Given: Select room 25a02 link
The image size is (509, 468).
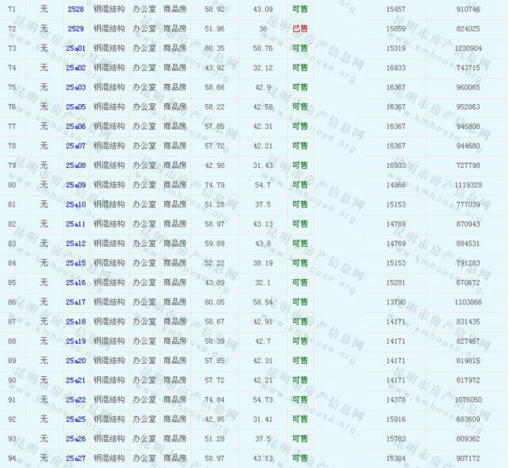Looking at the screenshot, I should click(x=76, y=68).
